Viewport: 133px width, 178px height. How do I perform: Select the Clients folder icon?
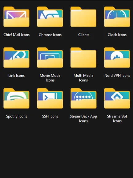tap(83, 17)
